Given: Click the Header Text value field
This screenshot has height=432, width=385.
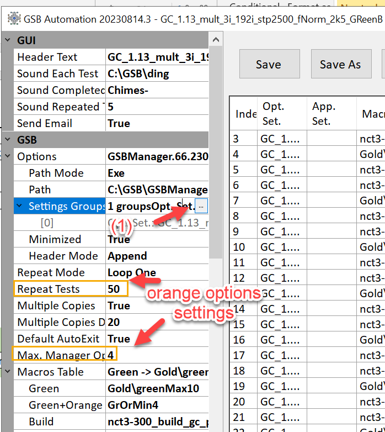Looking at the screenshot, I should 157,57.
